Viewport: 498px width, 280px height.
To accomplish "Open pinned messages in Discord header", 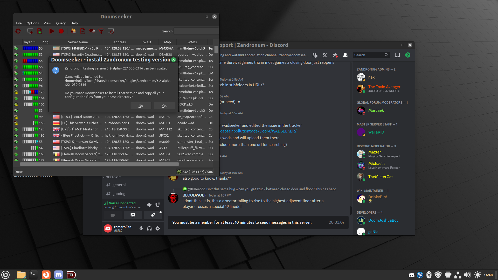I will pyautogui.click(x=335, y=55).
